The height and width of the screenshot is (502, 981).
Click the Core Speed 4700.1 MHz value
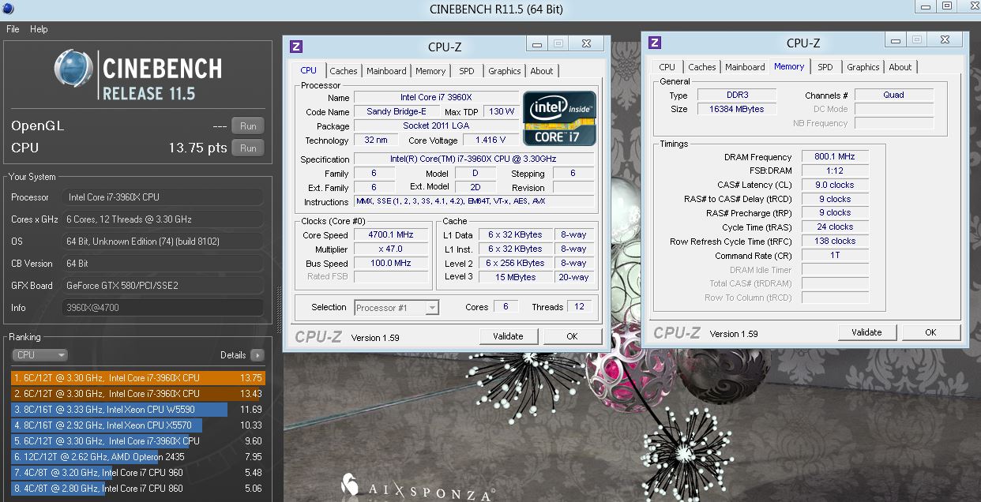point(391,235)
